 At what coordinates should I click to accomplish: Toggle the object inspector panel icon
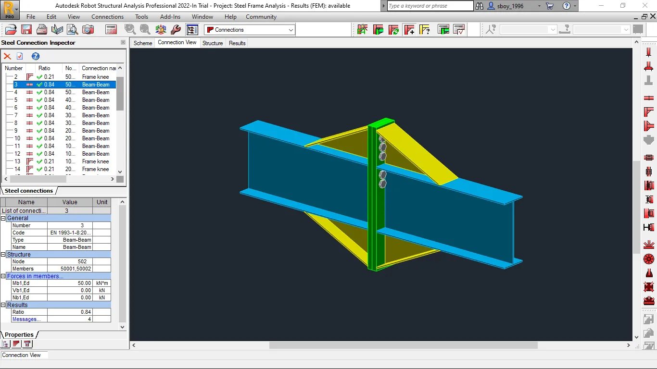[192, 30]
